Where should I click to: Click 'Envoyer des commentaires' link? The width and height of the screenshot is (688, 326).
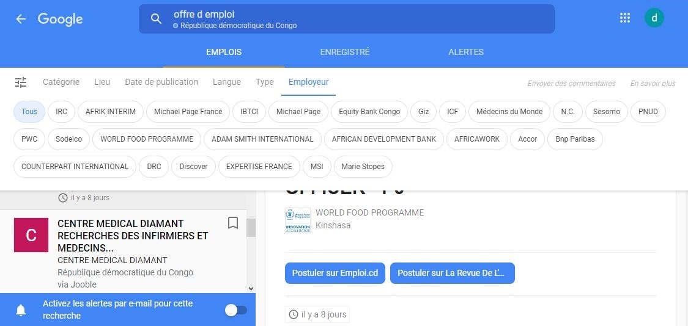pyautogui.click(x=571, y=83)
